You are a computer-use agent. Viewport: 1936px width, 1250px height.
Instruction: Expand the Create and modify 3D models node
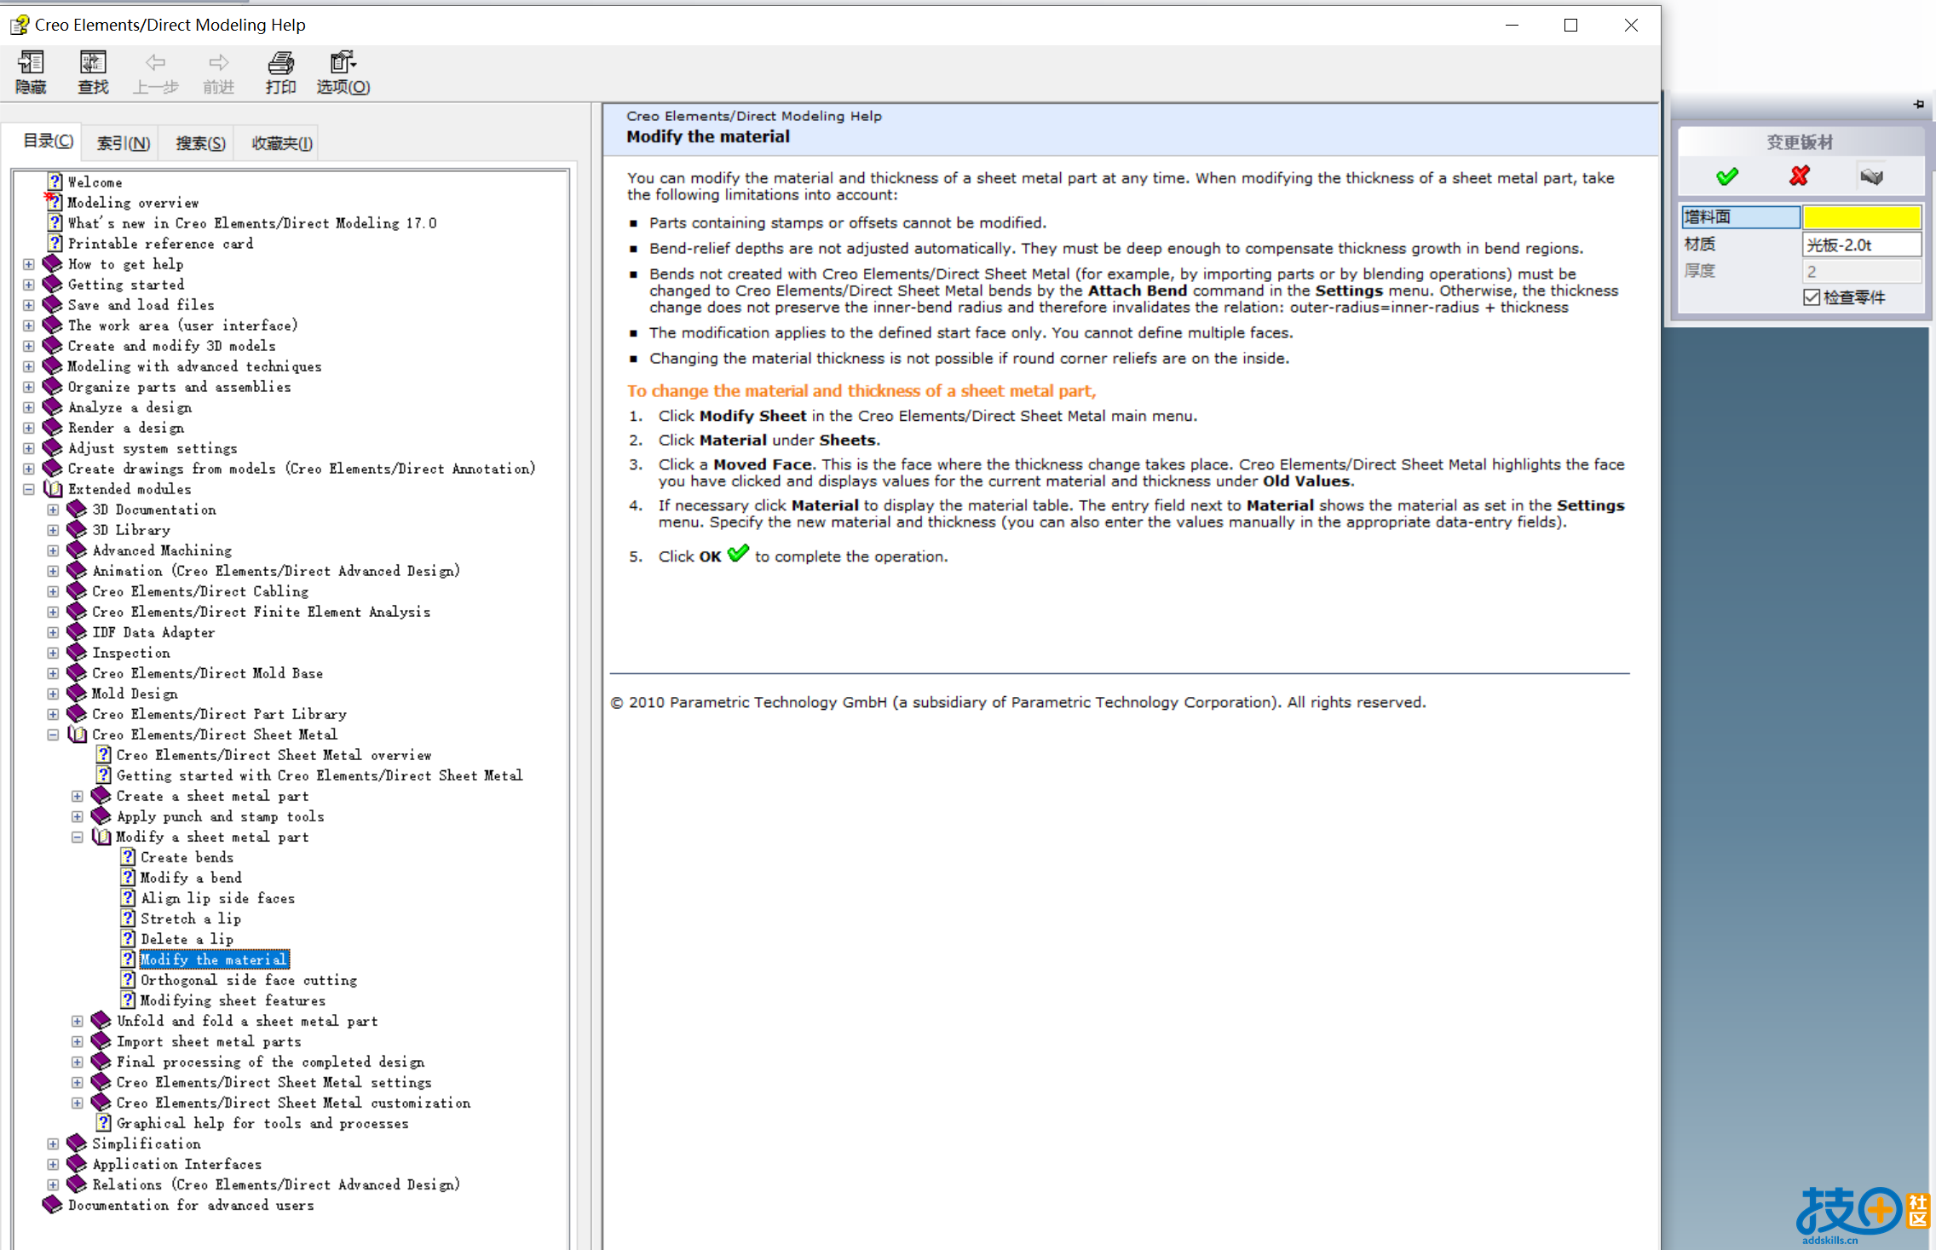pos(29,345)
